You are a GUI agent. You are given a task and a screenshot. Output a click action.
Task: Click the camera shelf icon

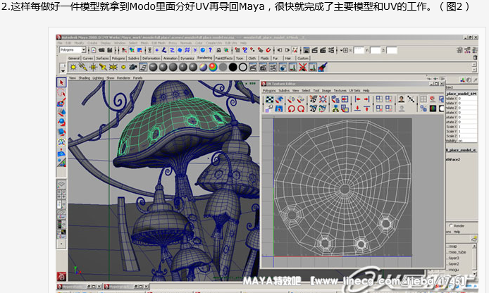tap(133, 67)
